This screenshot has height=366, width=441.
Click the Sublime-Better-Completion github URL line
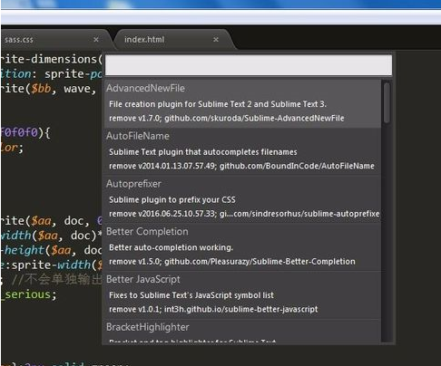pos(232,262)
